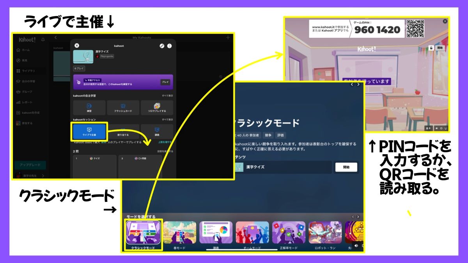The height and width of the screenshot is (263, 468).
Task: Expand the 数学の先生 profile chevron
Action: (43, 176)
